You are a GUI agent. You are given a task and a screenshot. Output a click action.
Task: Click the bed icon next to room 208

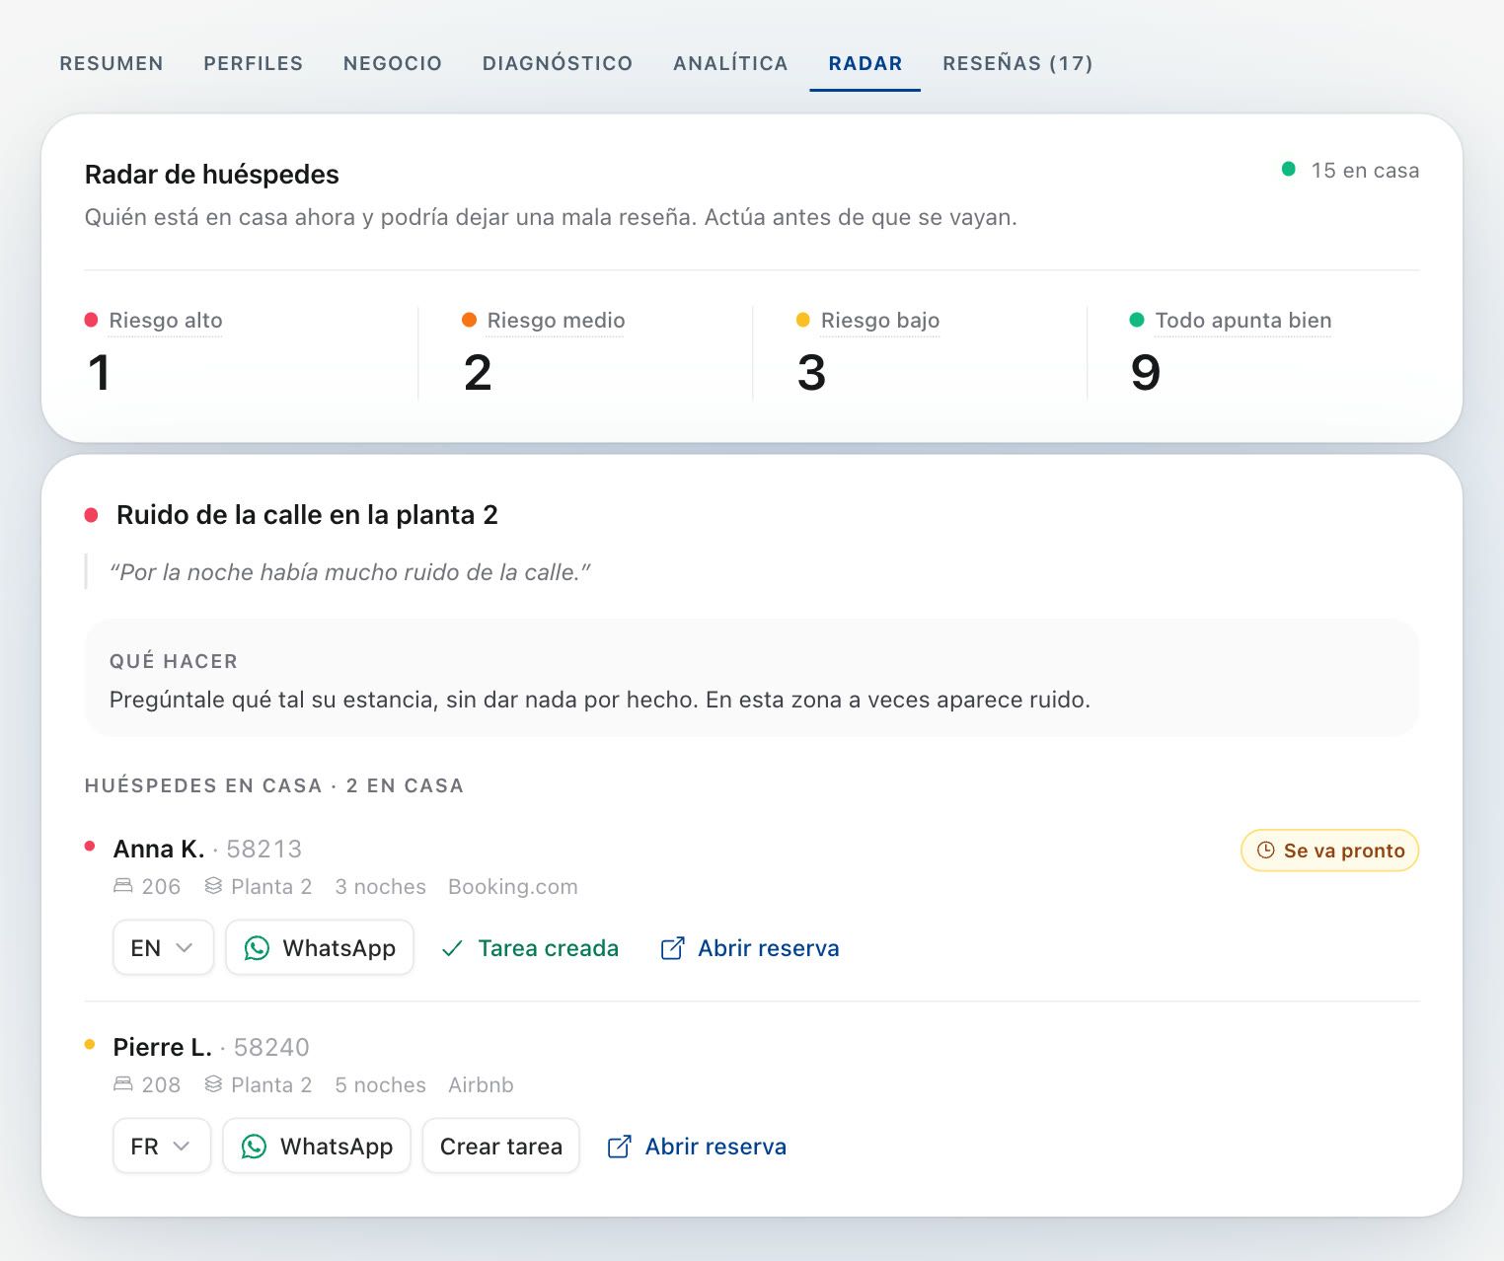(123, 1084)
